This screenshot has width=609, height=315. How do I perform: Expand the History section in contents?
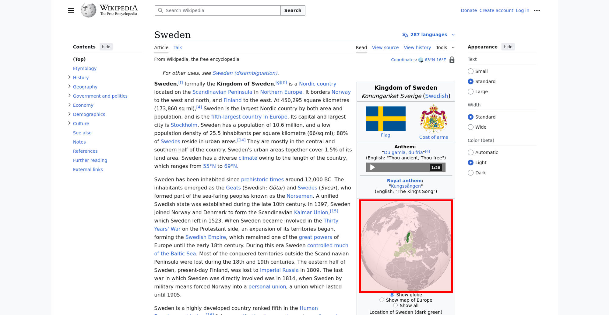(69, 77)
